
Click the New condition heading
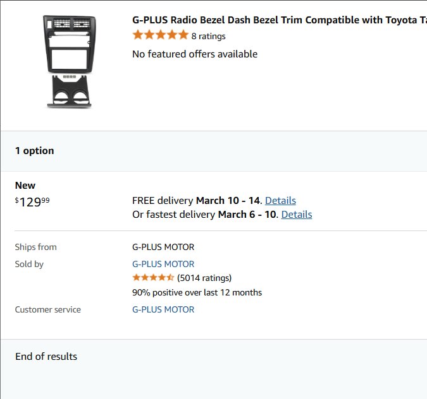click(25, 186)
